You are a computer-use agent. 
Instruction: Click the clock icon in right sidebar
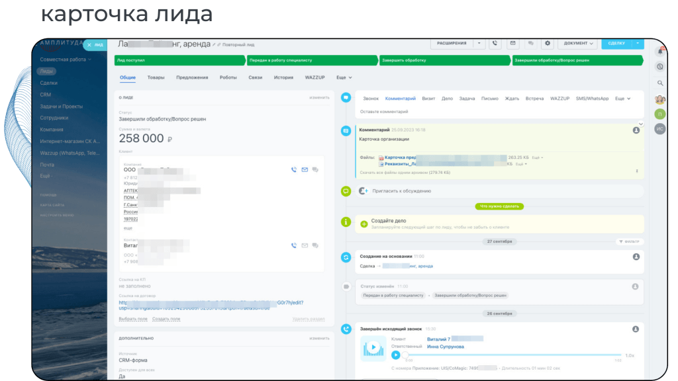660,67
